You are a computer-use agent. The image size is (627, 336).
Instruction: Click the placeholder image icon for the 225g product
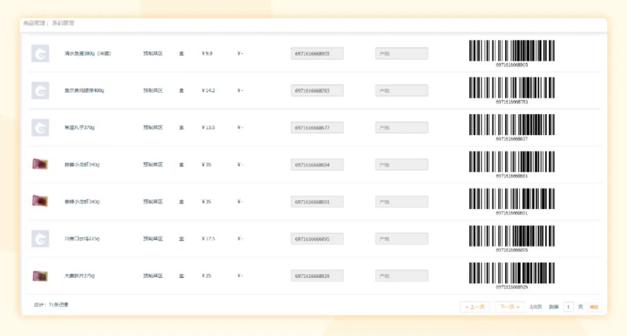(x=41, y=239)
